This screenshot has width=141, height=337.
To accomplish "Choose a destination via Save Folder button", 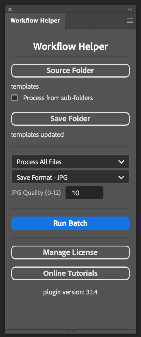I will pos(70,118).
